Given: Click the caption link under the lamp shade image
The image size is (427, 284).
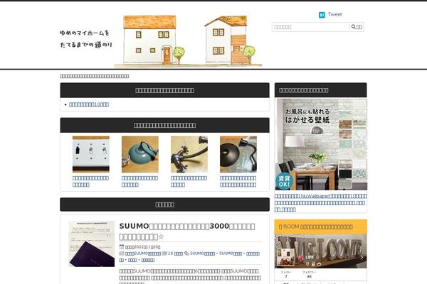Looking at the screenshot, I should 238,181.
